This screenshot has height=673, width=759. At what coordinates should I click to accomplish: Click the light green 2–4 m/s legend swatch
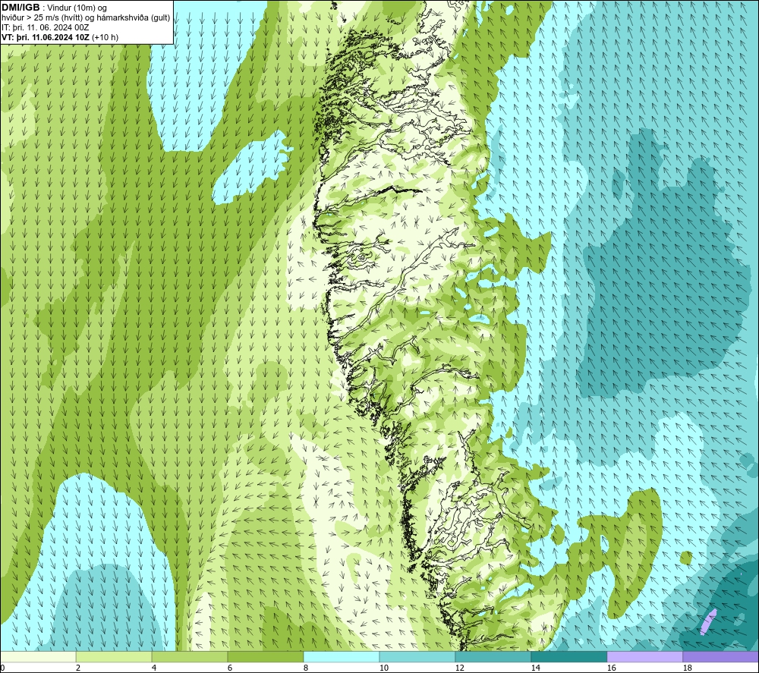tap(114, 656)
